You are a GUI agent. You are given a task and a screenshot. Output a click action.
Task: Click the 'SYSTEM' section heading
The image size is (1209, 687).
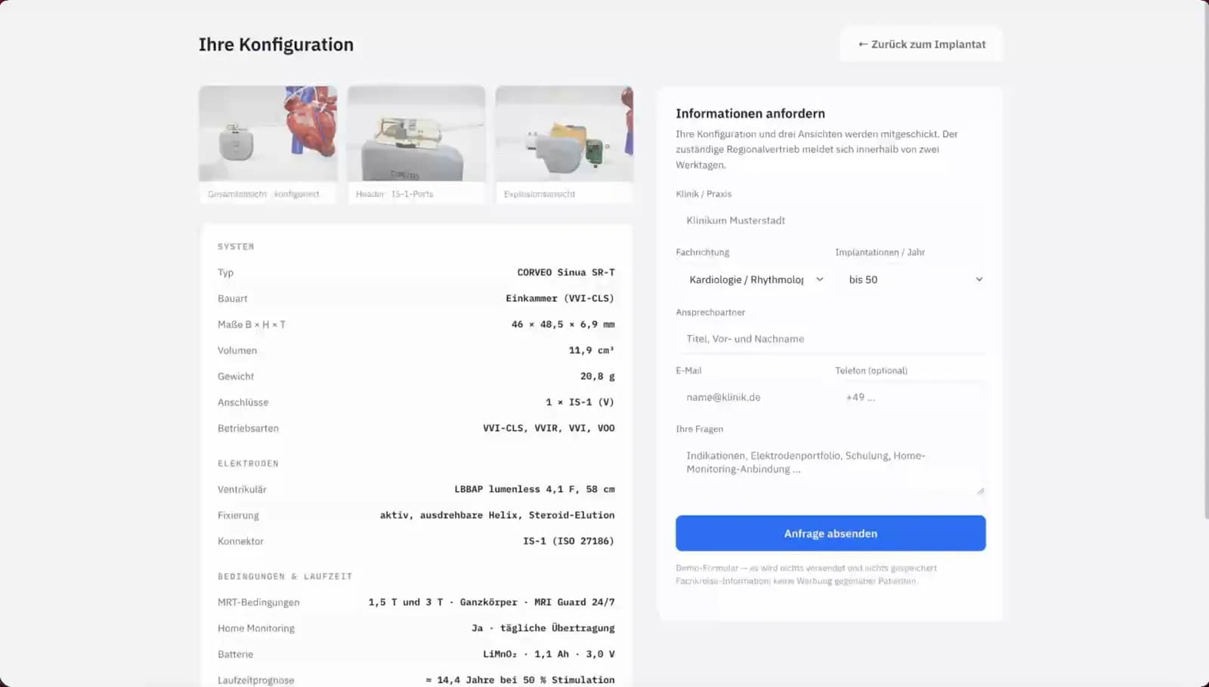[236, 247]
